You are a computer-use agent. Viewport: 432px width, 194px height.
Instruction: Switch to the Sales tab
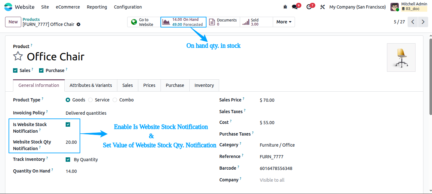pos(128,85)
